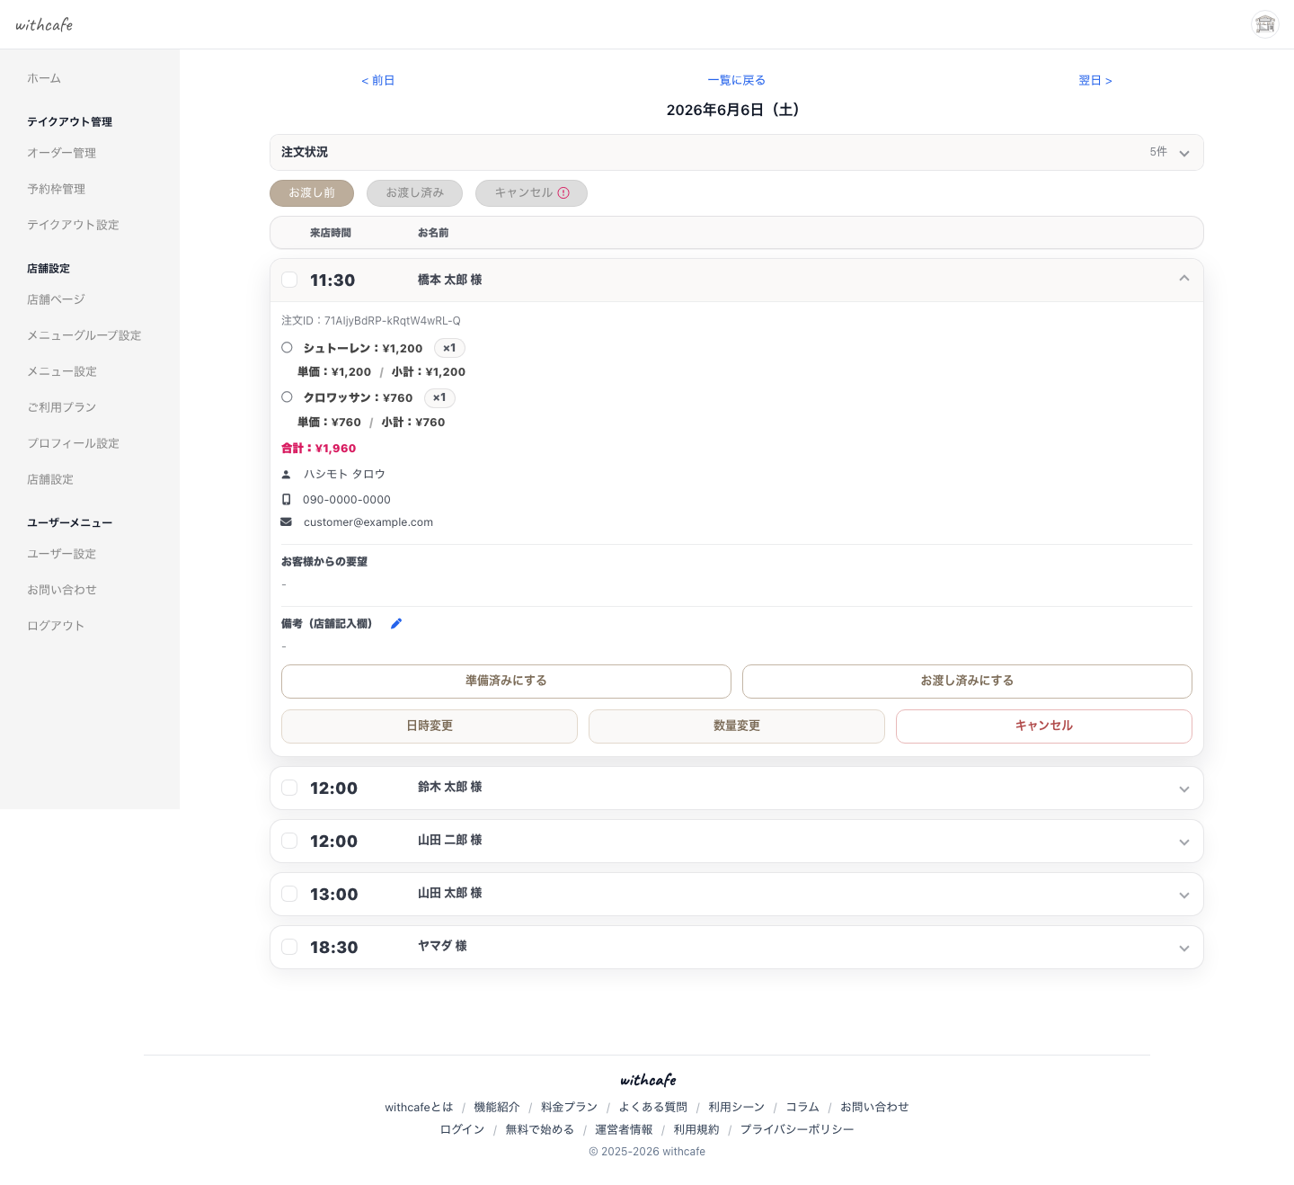Click the phone icon beside 090-0000-0000
Viewport: 1294px width, 1185px height.
coord(287,499)
